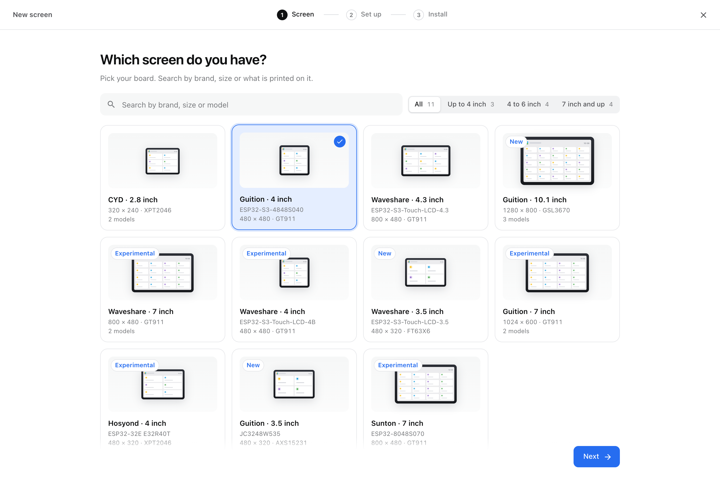Pick the Hosyond 4 inch board

point(163,398)
